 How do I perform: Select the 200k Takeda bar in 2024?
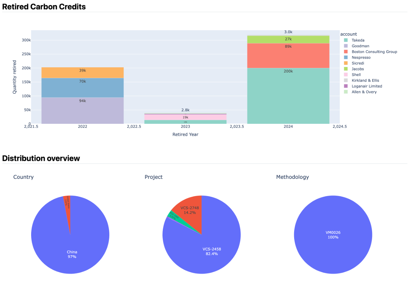tap(288, 96)
